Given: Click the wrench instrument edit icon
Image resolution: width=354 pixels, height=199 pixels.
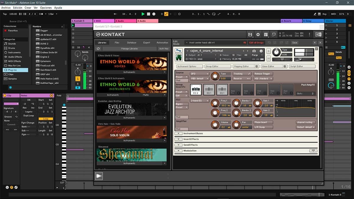Looking at the screenshot, I should click(x=179, y=50).
